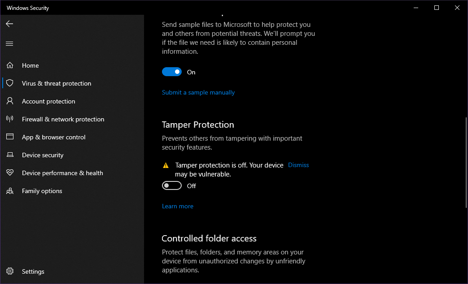The image size is (468, 284).
Task: Click the Family options icon
Action: coord(9,190)
